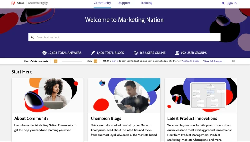Click the Adobe logo icon

coord(13,3)
